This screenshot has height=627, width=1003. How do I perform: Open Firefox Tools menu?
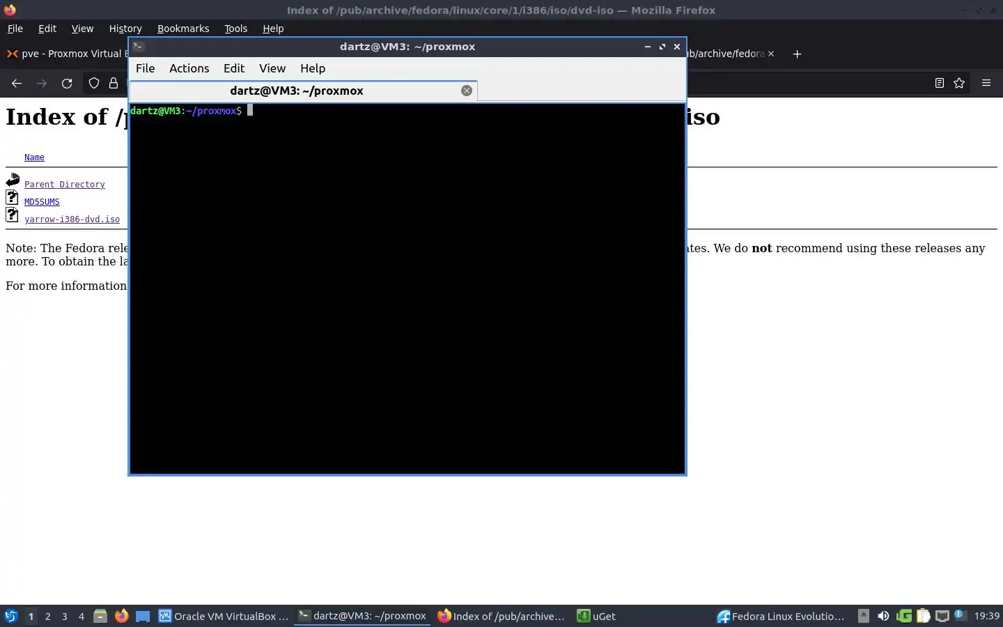tap(235, 29)
